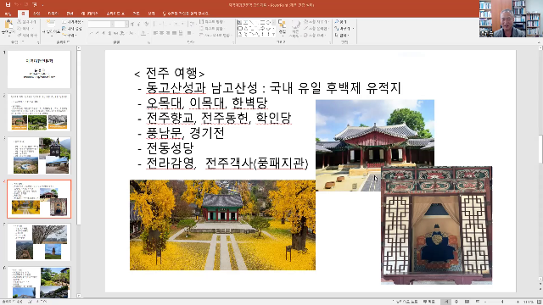Switch to the Animations ribbon tab
543x305 pixels.
89,14
